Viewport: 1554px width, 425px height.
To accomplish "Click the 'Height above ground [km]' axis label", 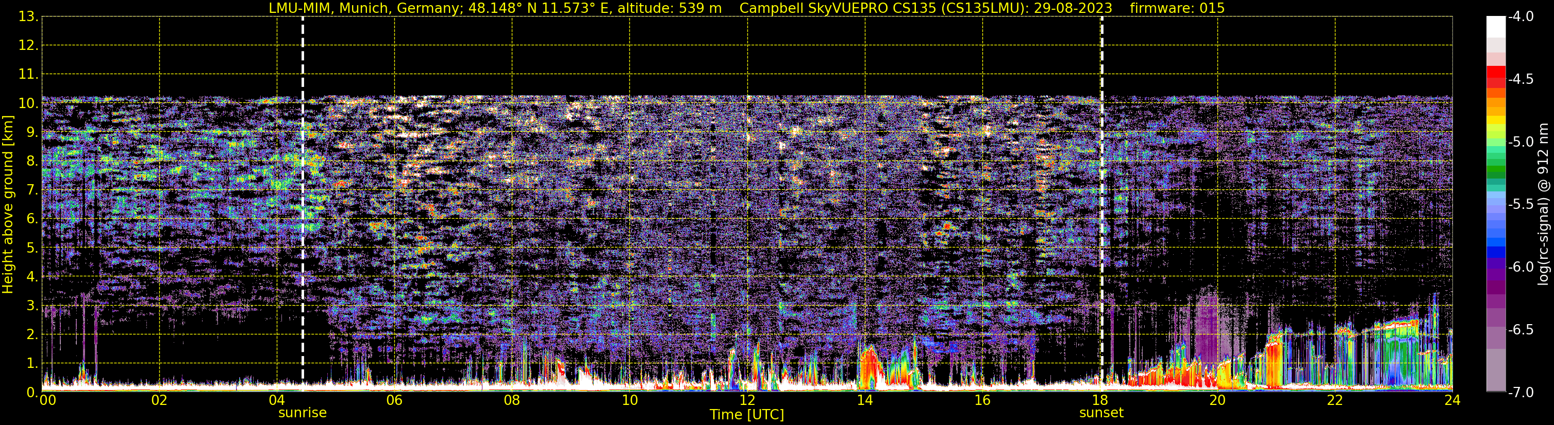I will (x=8, y=205).
